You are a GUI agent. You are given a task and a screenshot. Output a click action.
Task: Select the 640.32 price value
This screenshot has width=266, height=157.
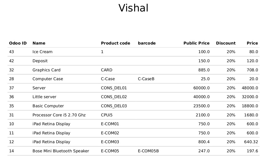(251, 142)
